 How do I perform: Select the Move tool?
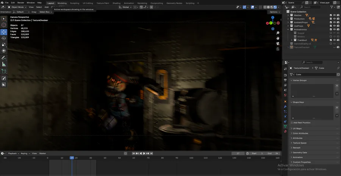tap(4, 32)
